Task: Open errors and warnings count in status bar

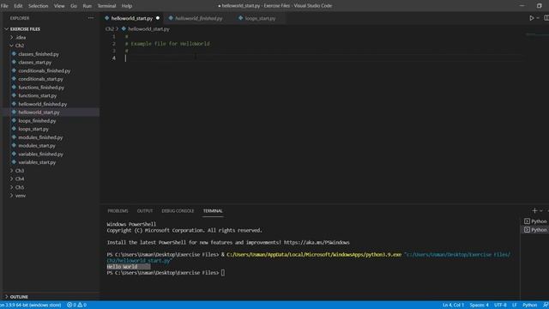Action: (76, 306)
